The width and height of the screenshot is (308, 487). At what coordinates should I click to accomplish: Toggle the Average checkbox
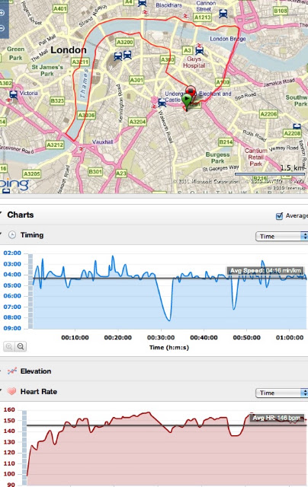[x=279, y=216]
